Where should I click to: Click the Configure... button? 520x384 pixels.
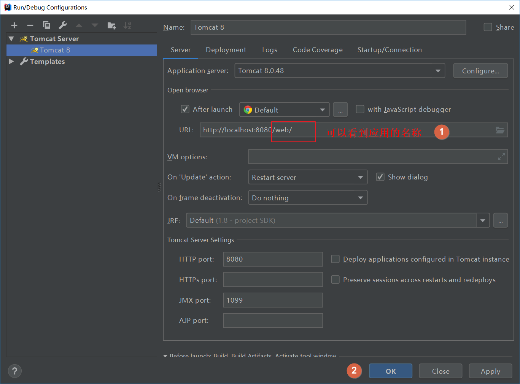pyautogui.click(x=480, y=71)
